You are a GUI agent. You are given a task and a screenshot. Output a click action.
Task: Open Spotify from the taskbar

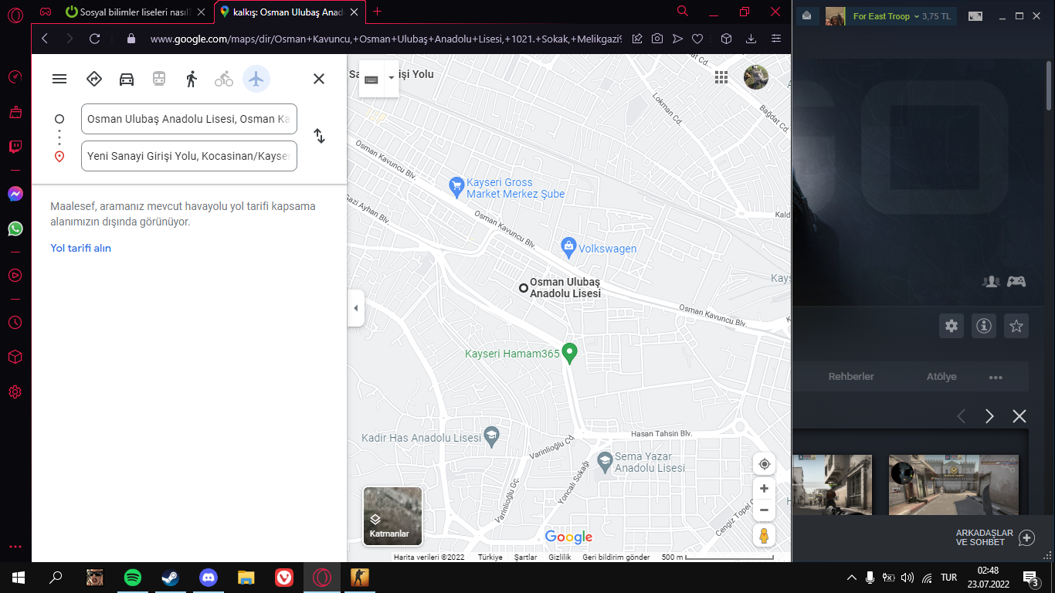tap(133, 578)
